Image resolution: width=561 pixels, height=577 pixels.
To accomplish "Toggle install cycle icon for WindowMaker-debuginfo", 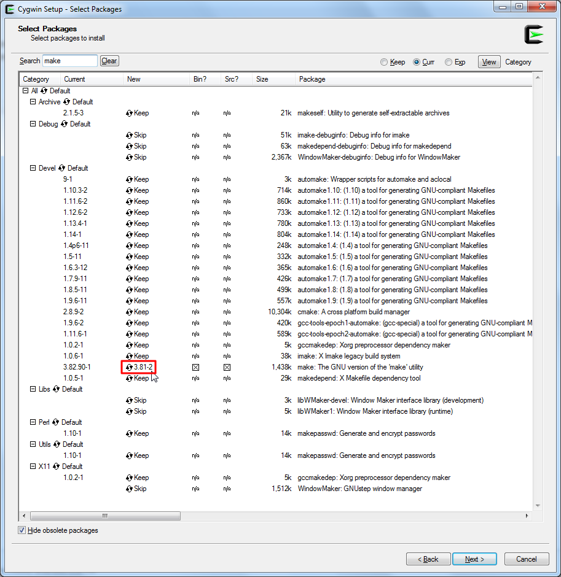I will tap(129, 158).
